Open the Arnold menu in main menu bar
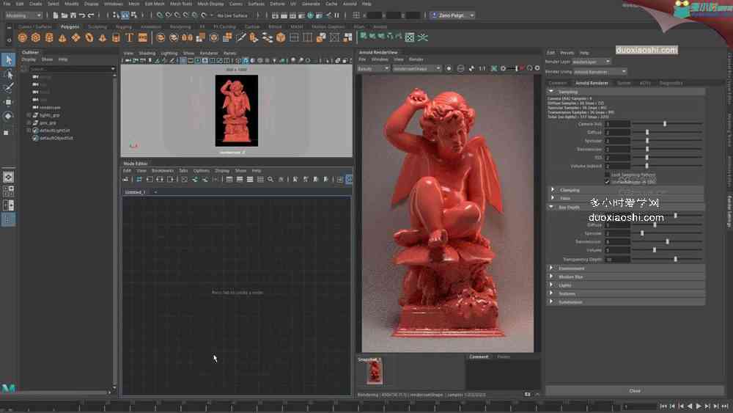The image size is (733, 413). [x=350, y=4]
